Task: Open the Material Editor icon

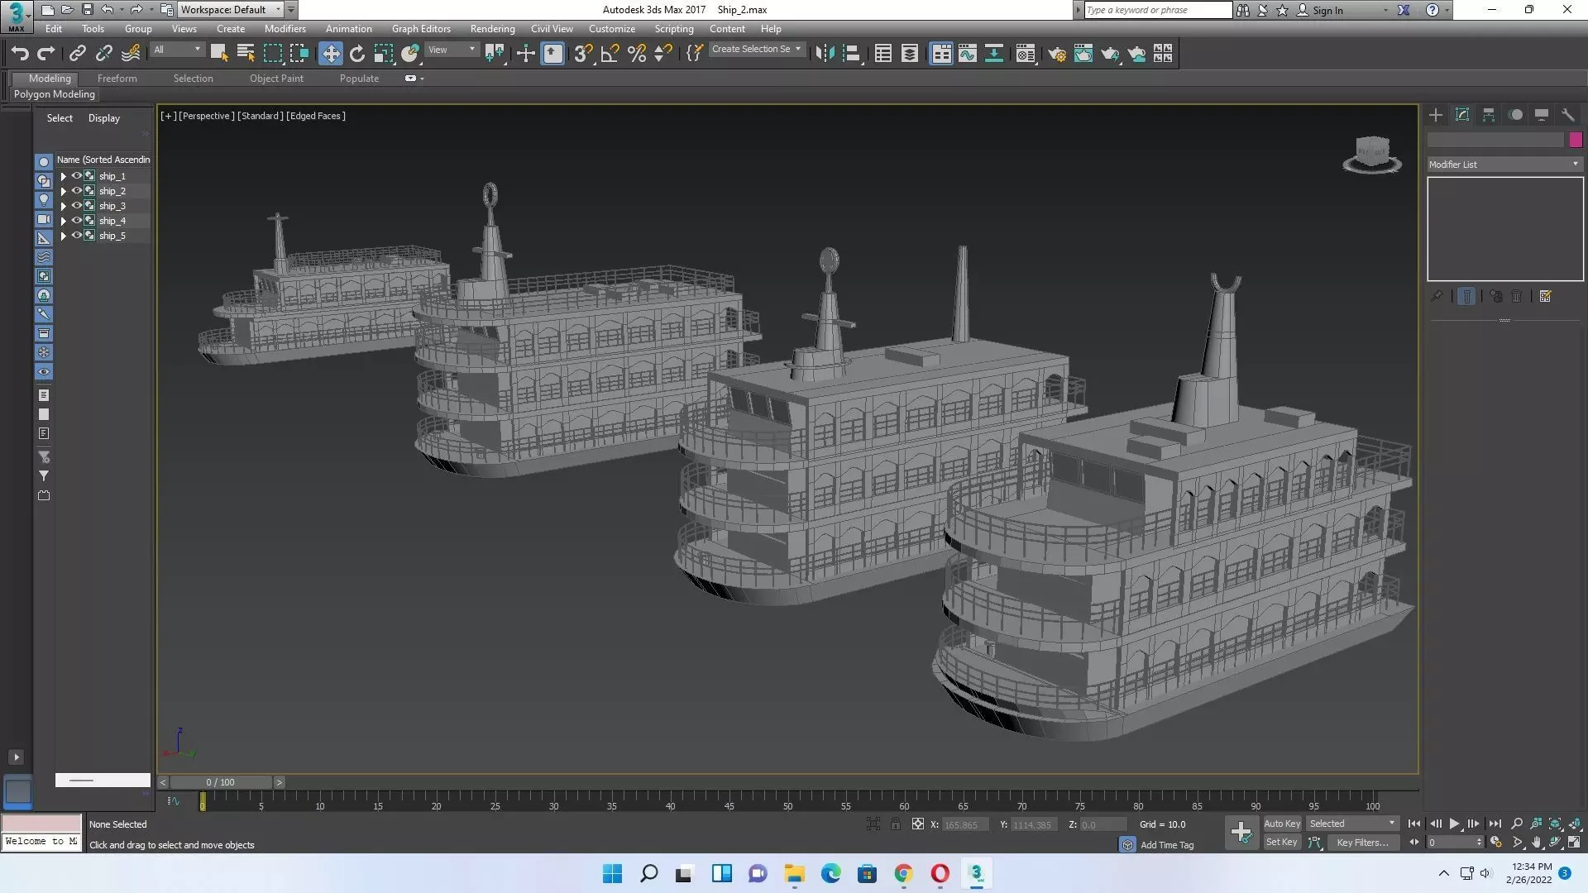Action: click(x=1026, y=54)
